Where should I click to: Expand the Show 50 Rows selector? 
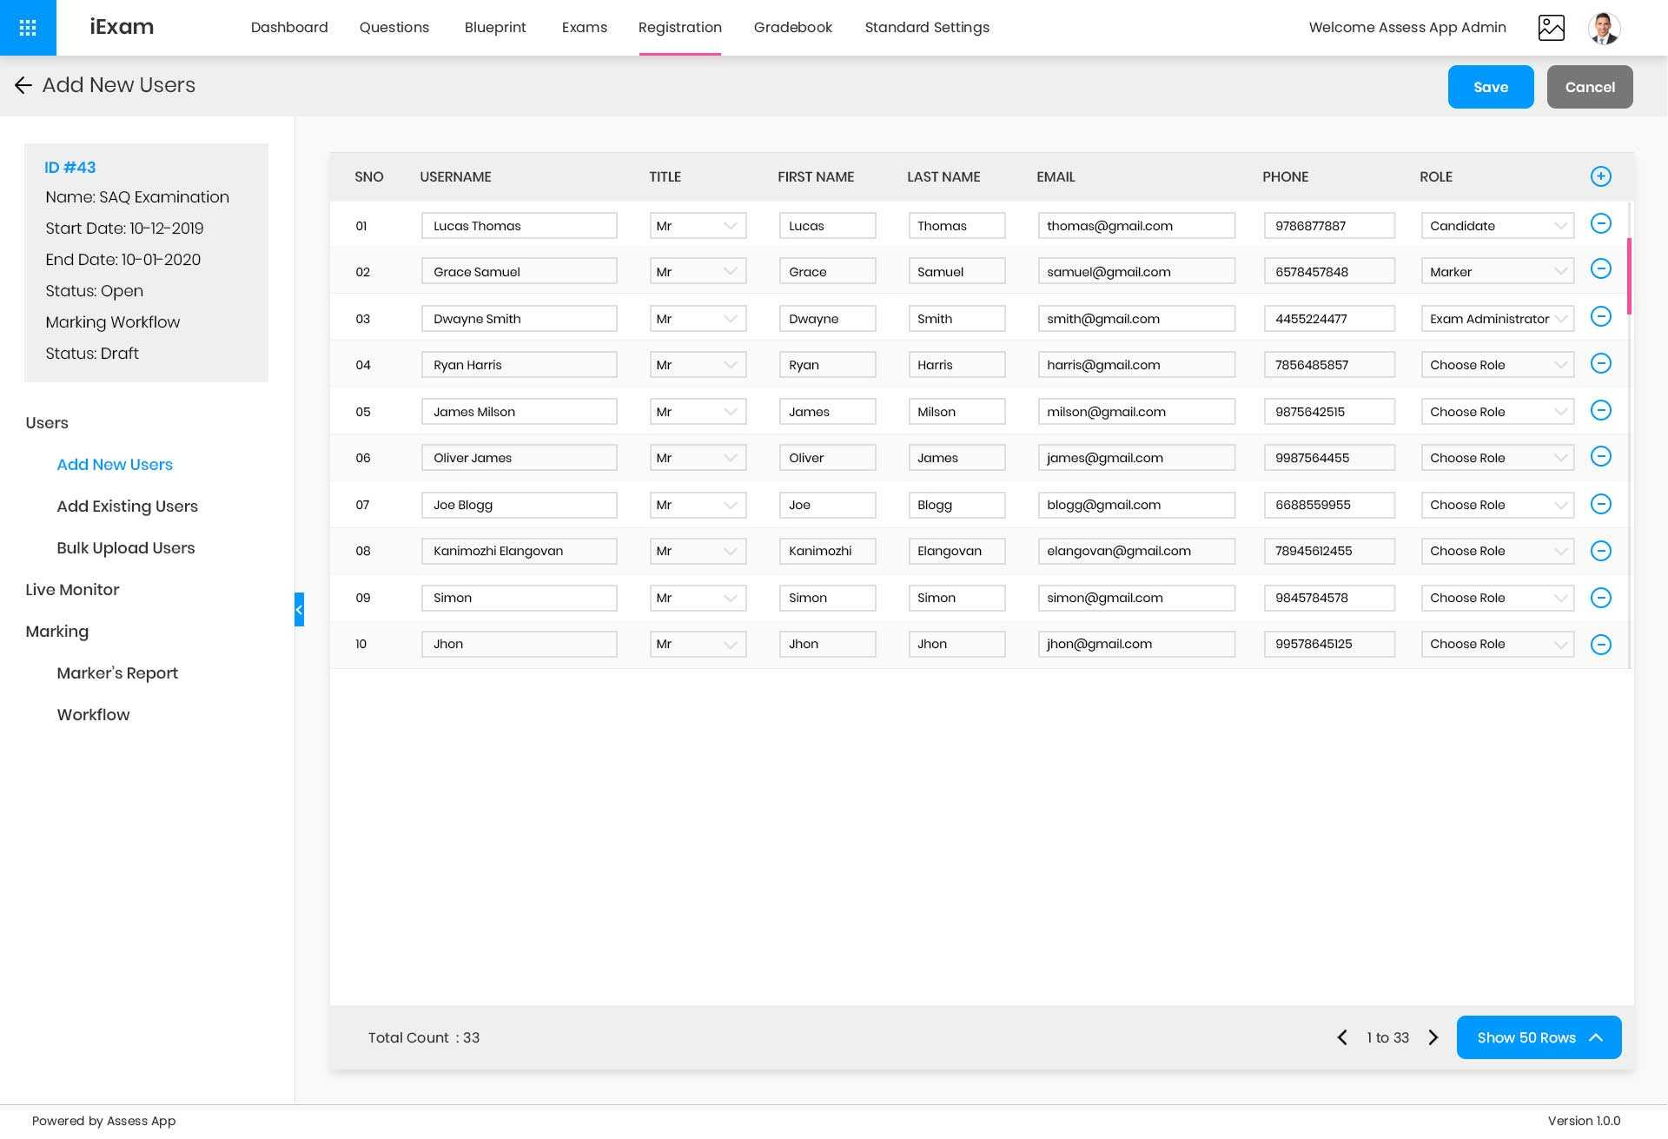pyautogui.click(x=1539, y=1037)
